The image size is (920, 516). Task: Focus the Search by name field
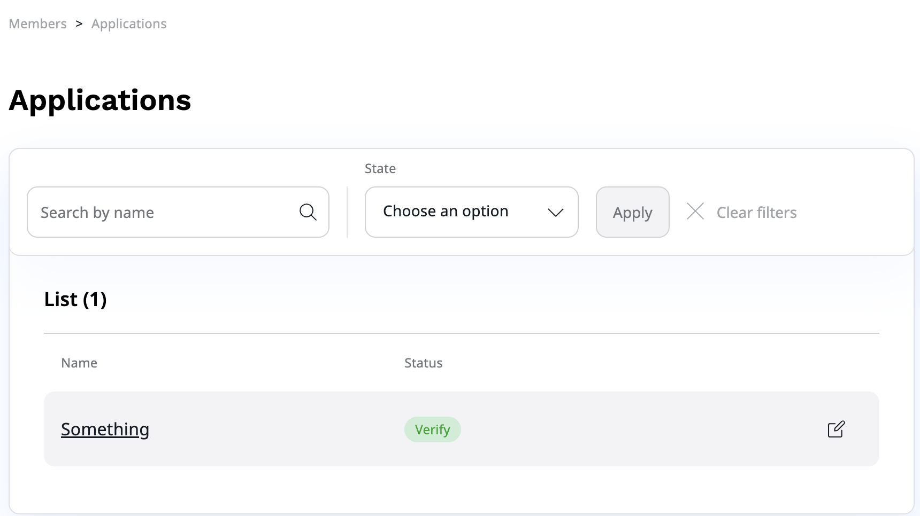coord(166,212)
